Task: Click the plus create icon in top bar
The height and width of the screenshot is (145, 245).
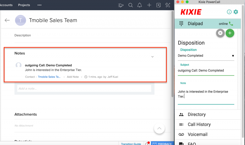Action: (x=149, y=5)
